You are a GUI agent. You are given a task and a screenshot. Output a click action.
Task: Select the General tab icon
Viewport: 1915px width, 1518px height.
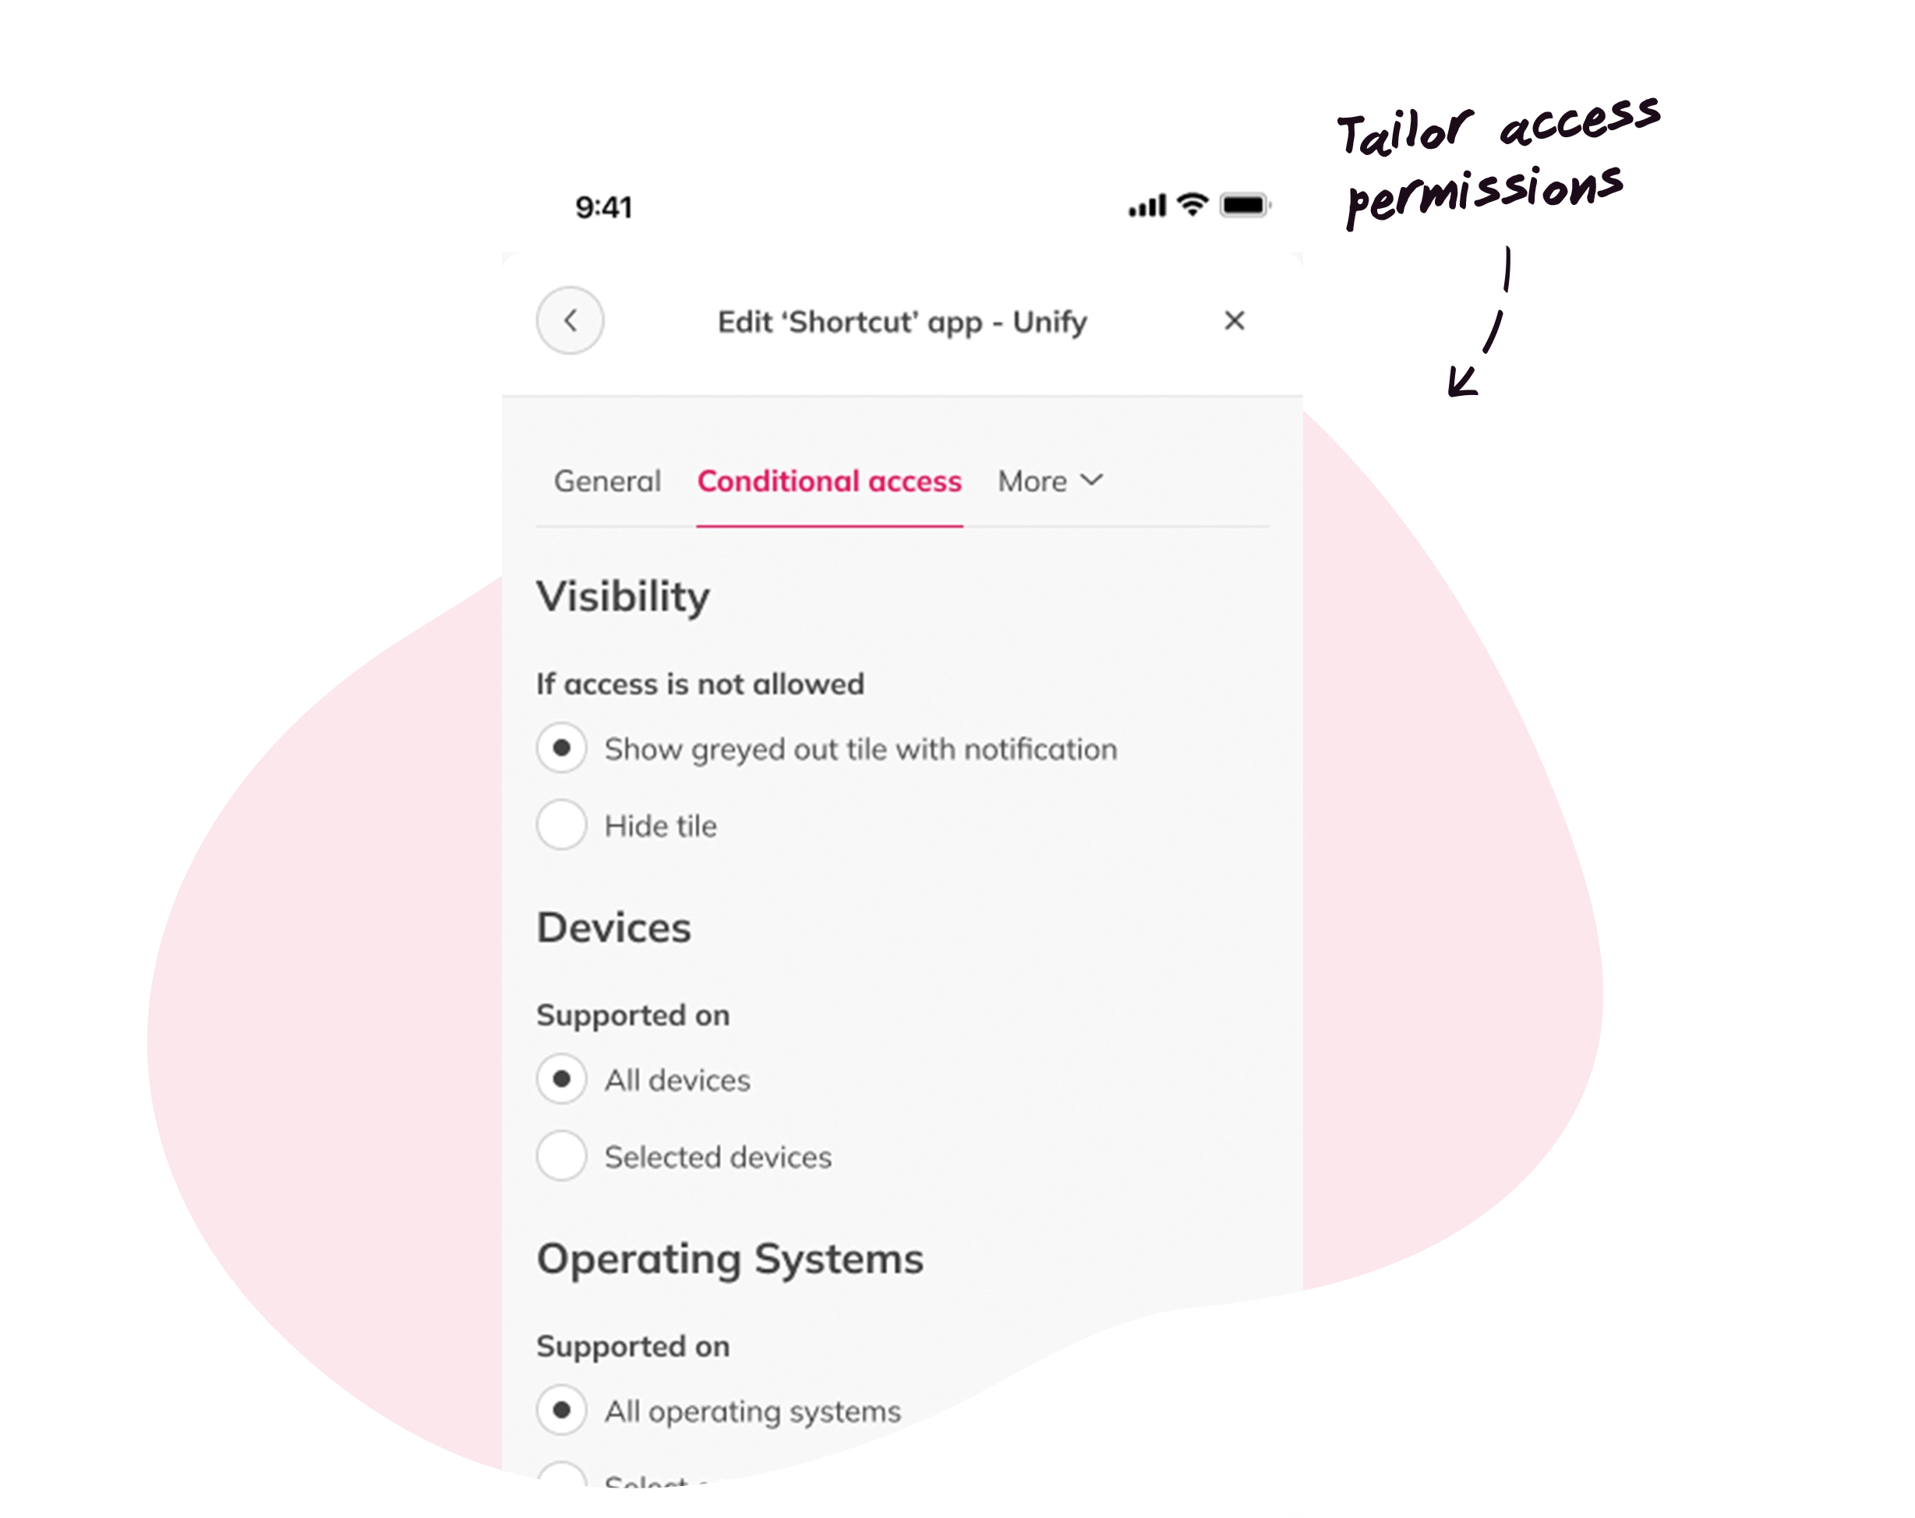tap(606, 480)
